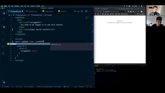Open the Window menu
This screenshot has height=93, width=165.
coord(38,6)
